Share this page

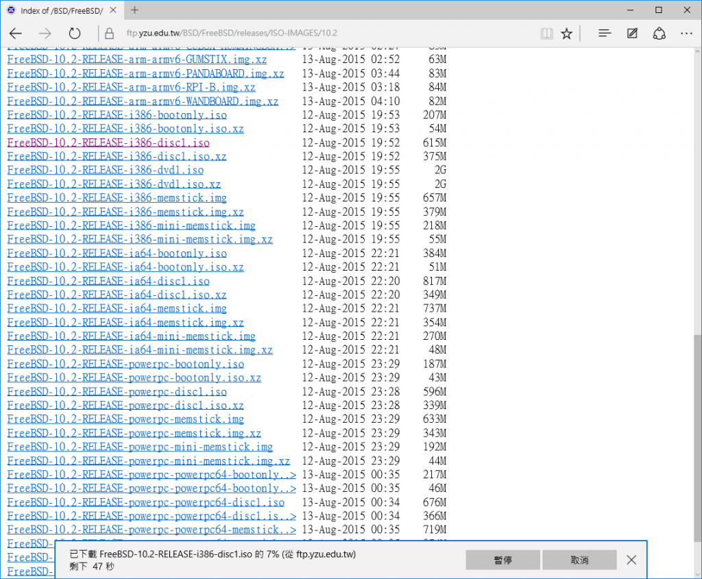[659, 32]
